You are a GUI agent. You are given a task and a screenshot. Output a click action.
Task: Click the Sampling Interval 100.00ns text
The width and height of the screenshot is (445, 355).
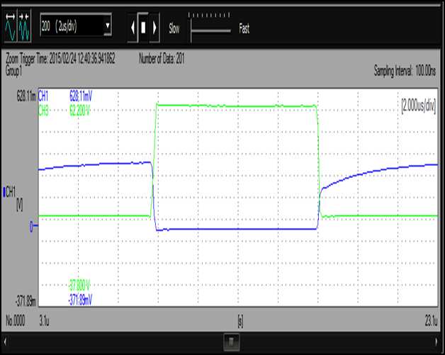405,71
